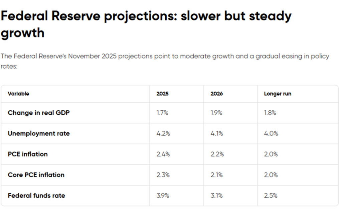Click the November 2025 projections intro paragraph
342x210 pixels.
[x=165, y=61]
